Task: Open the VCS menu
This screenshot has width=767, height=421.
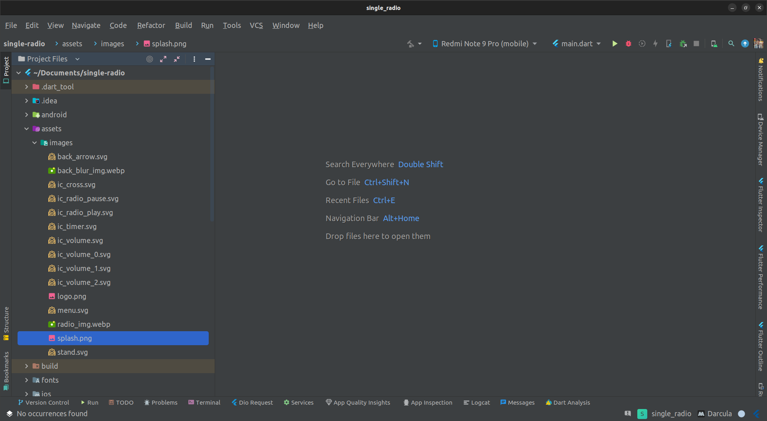Action: point(256,25)
